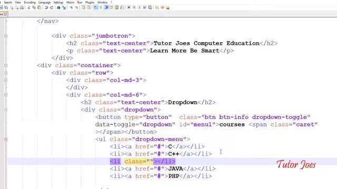Click the list item text "PHP"

pos(174,176)
